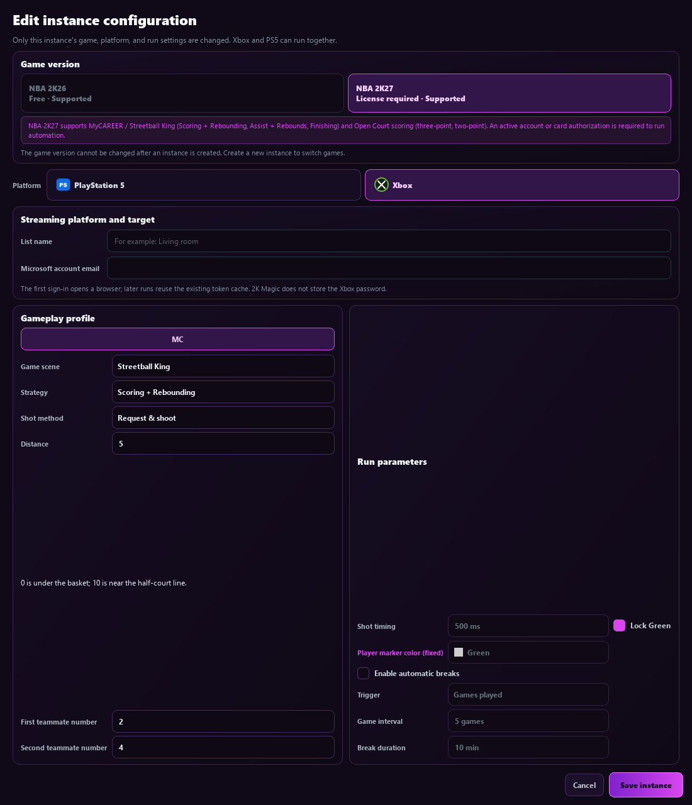Viewport: 692px width, 805px height.
Task: Select the NBA 2K27 game version card
Action: click(x=510, y=93)
